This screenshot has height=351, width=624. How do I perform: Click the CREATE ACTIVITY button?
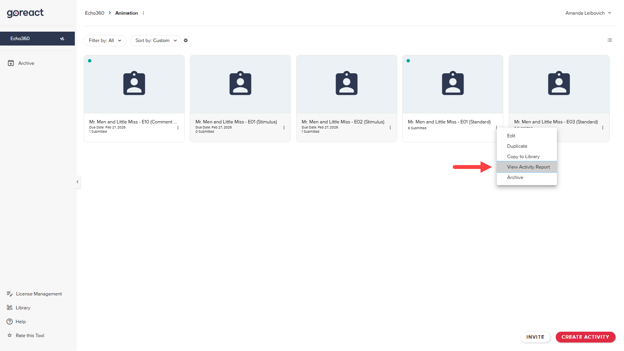pyautogui.click(x=585, y=337)
